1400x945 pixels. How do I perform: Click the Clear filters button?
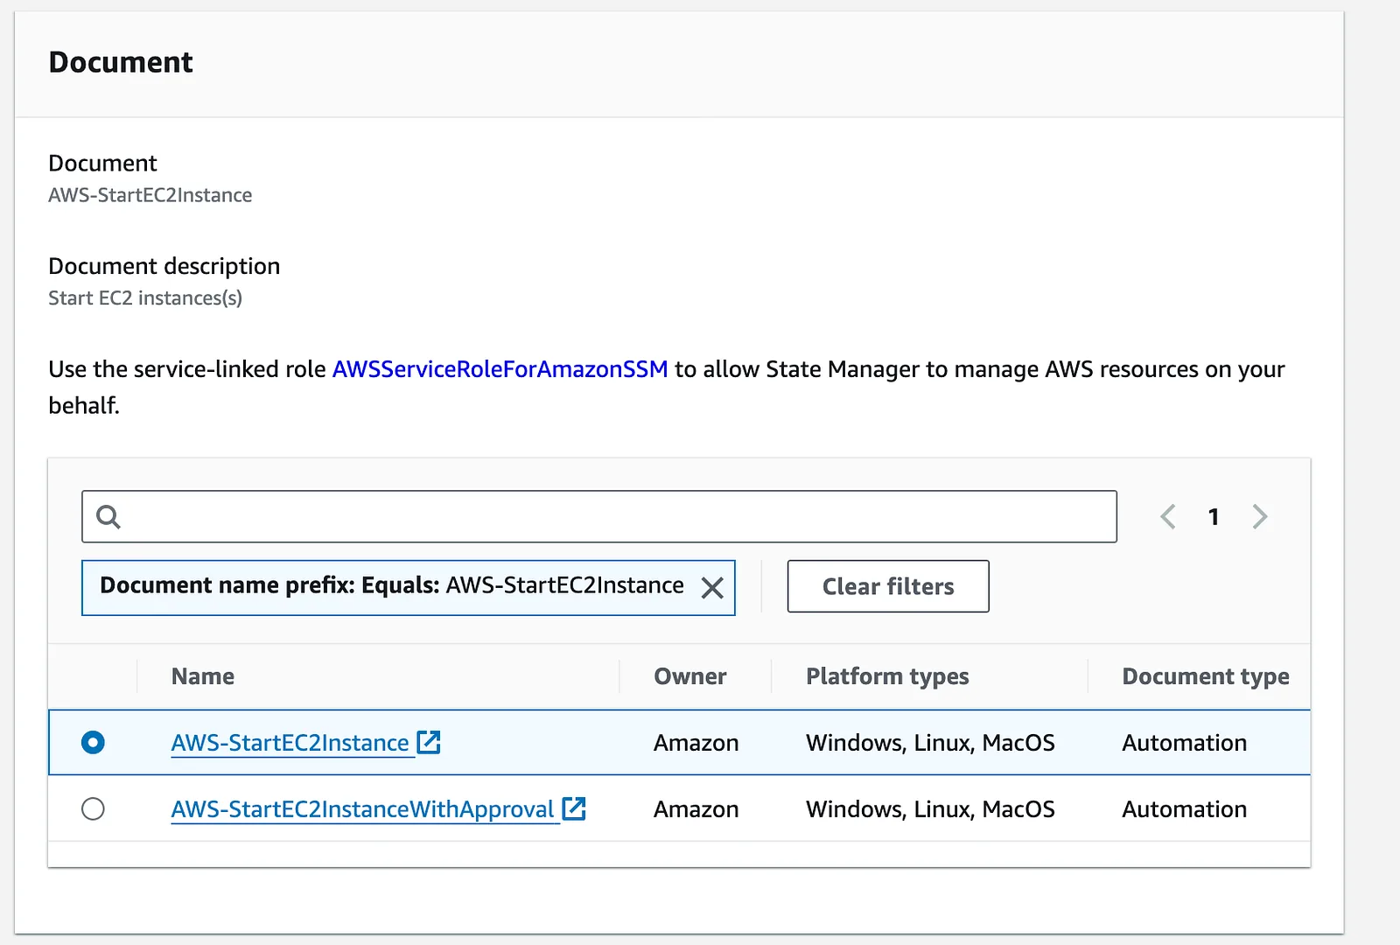pos(888,586)
